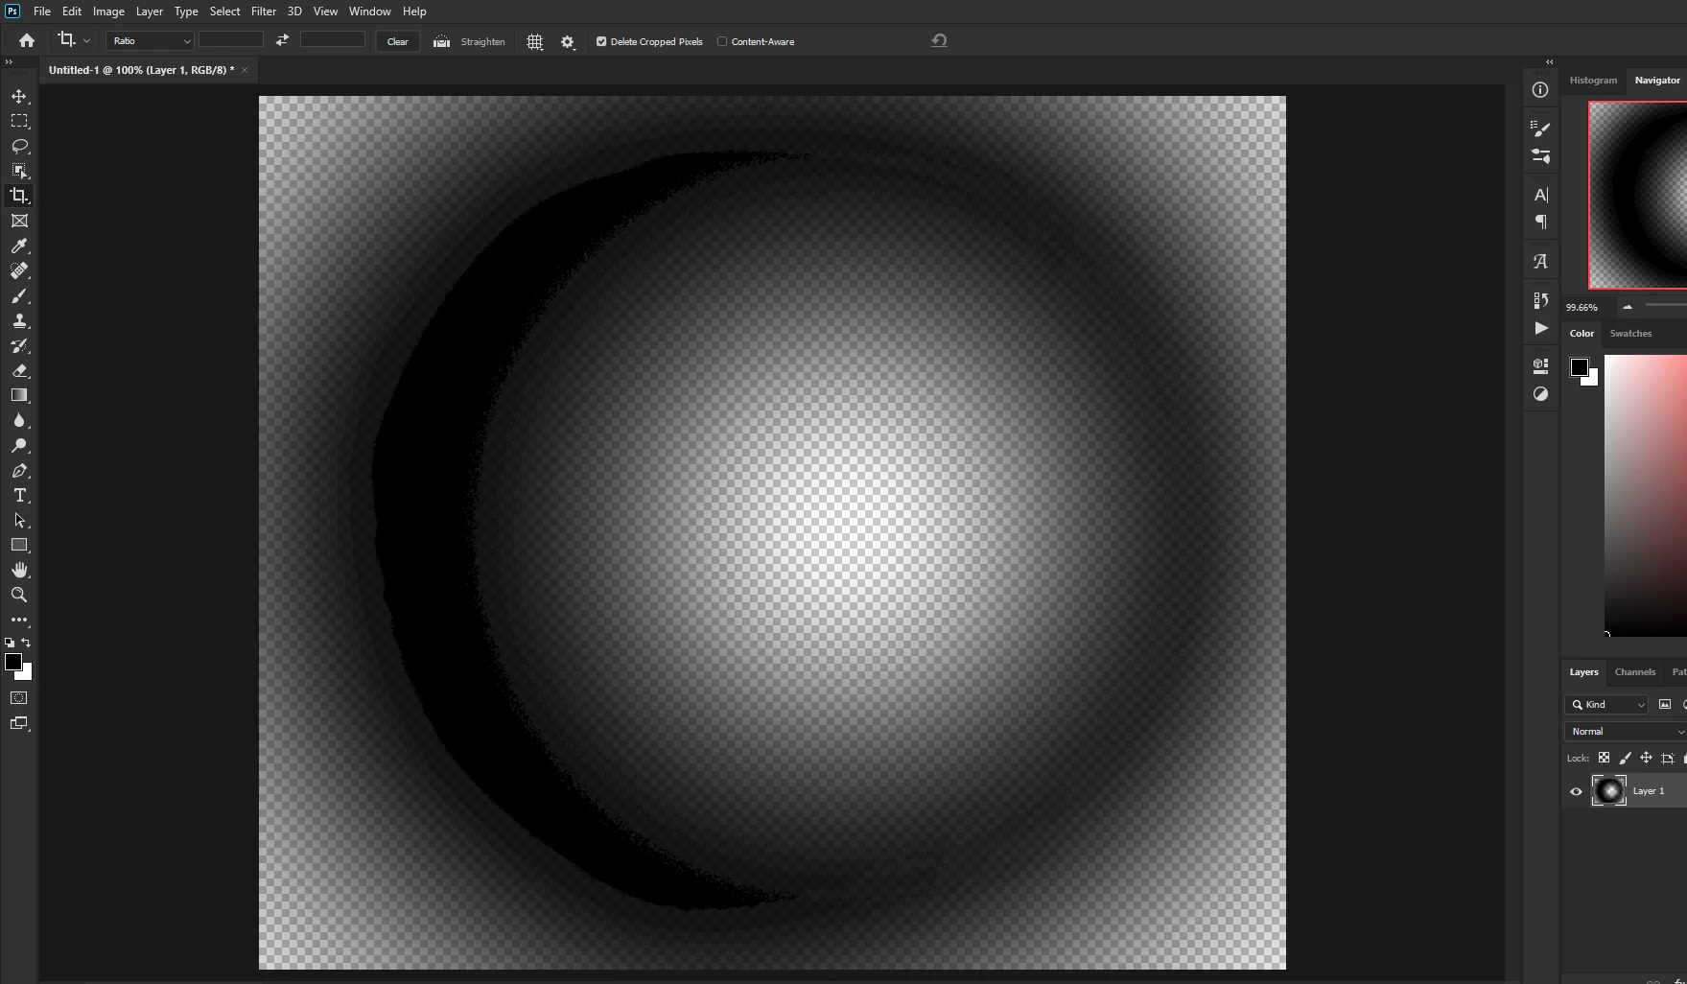Viewport: 1687px width, 984px height.
Task: Select the Horizontal Type tool
Action: [x=19, y=495]
